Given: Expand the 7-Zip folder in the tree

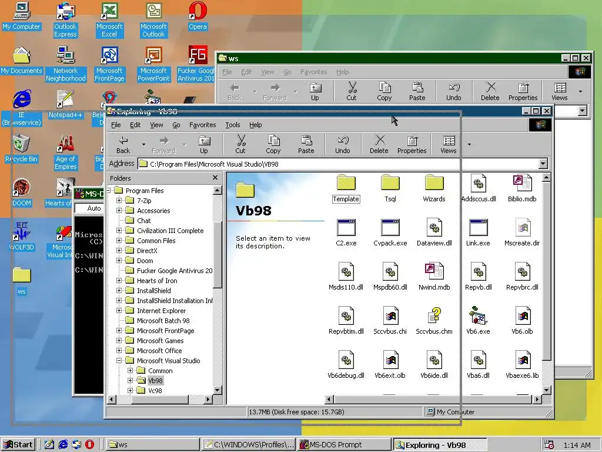Looking at the screenshot, I should [x=119, y=200].
